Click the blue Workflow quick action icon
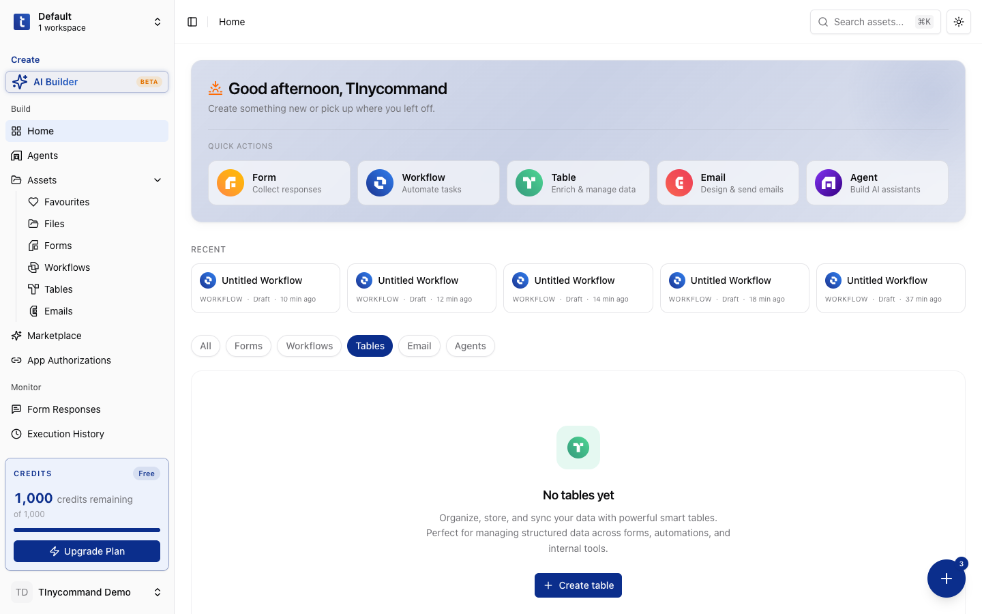 point(380,183)
